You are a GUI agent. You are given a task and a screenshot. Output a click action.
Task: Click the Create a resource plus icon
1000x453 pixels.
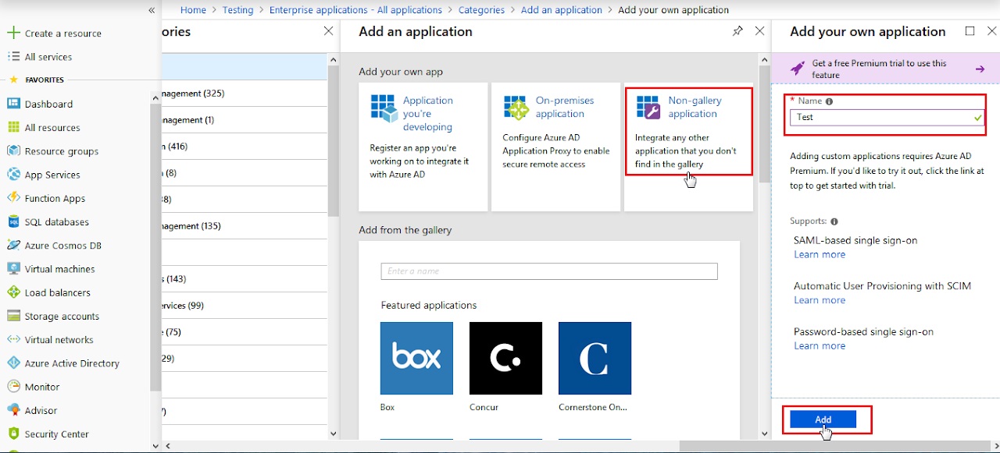click(12, 33)
